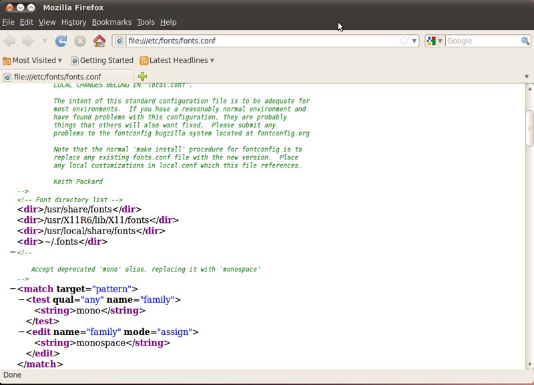Go to the Home page
This screenshot has height=385, width=534.
tap(99, 41)
